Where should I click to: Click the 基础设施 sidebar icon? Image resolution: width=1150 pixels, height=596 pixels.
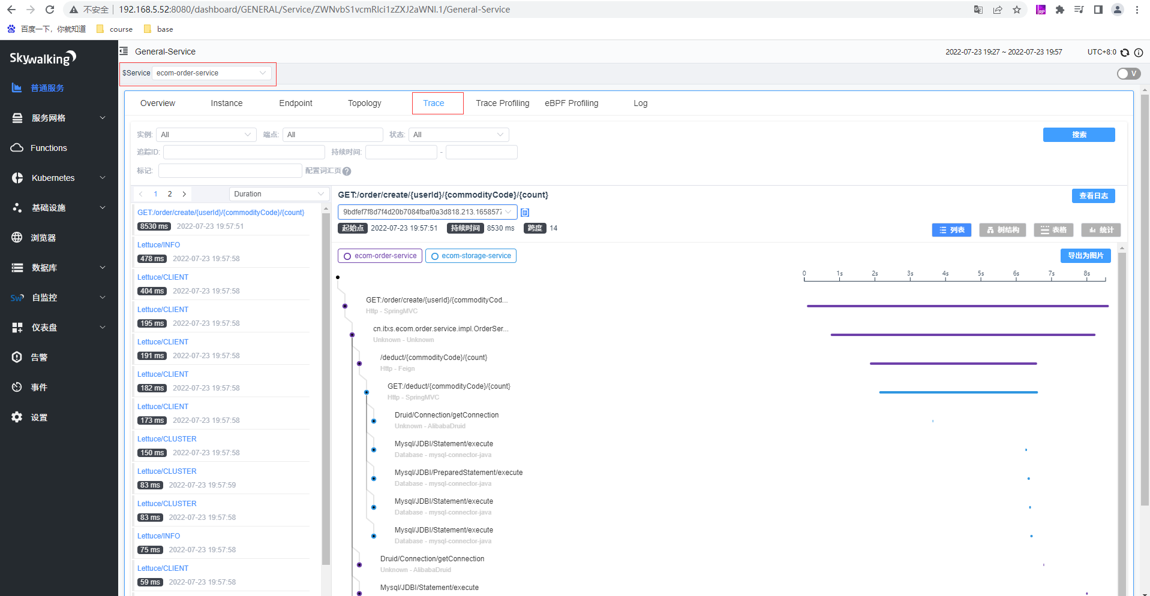(x=17, y=208)
